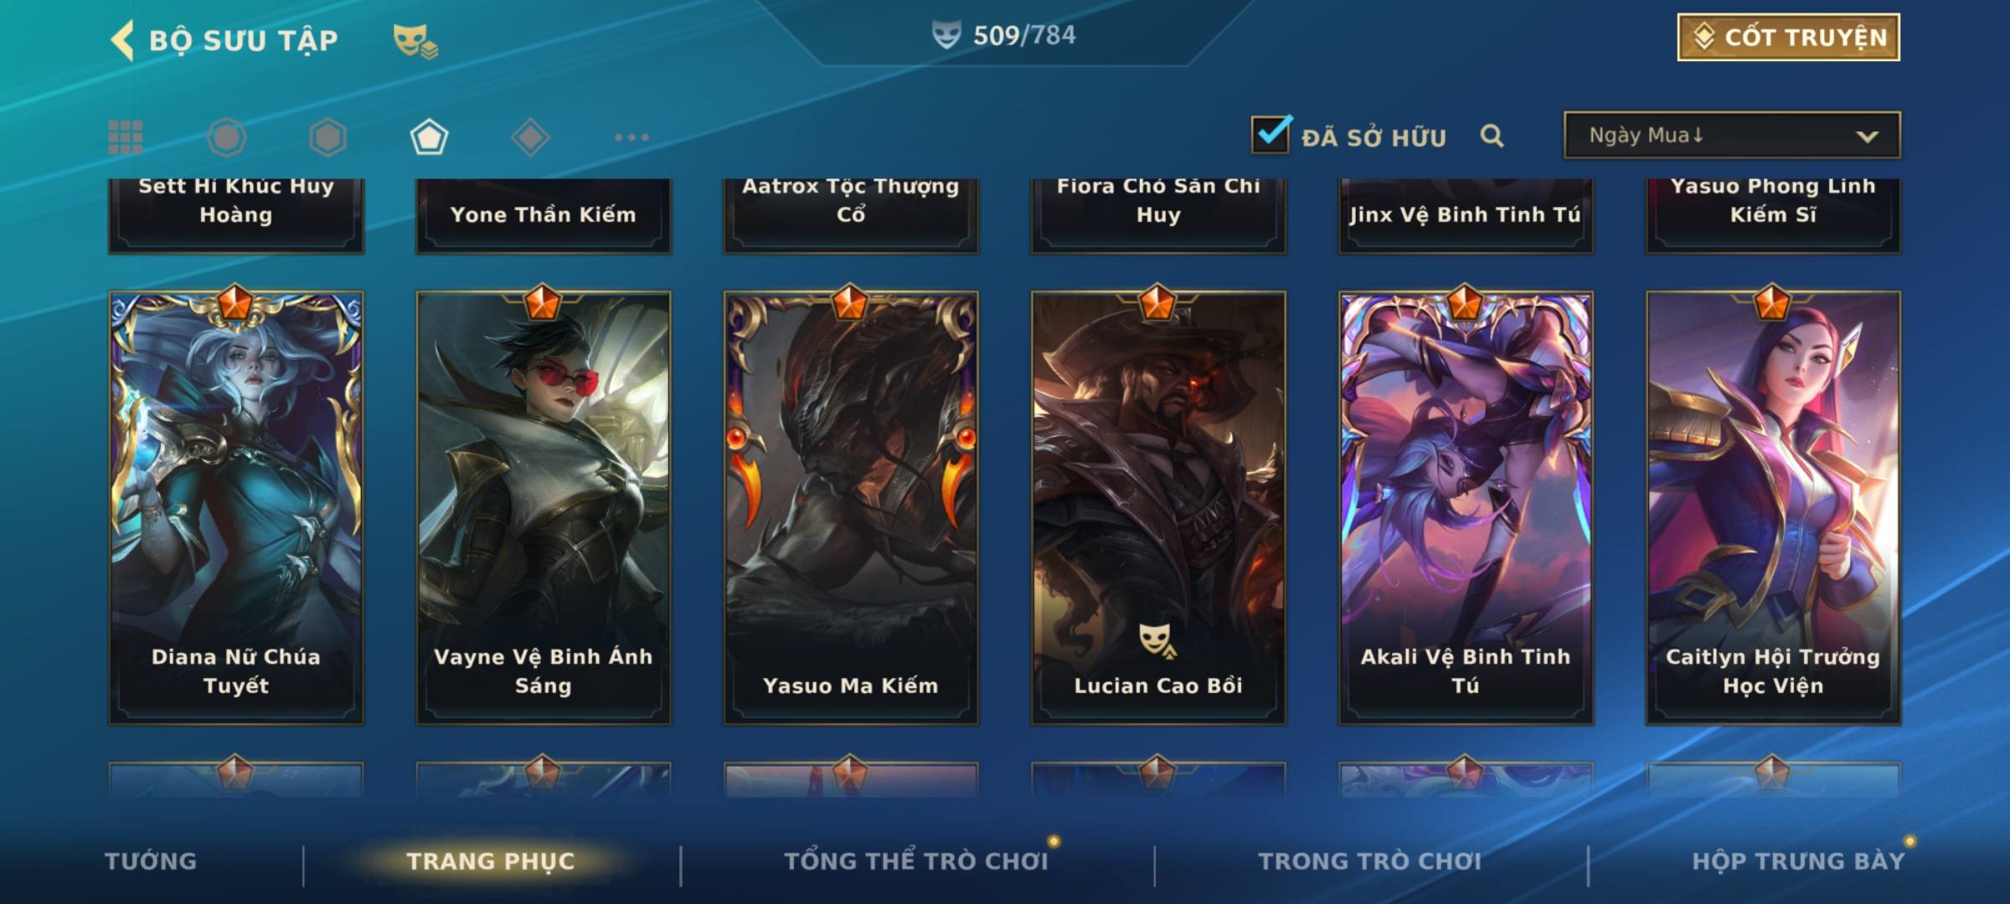
Task: Select Diana Nữ Chúa Tuyết skin card
Action: coord(236,507)
